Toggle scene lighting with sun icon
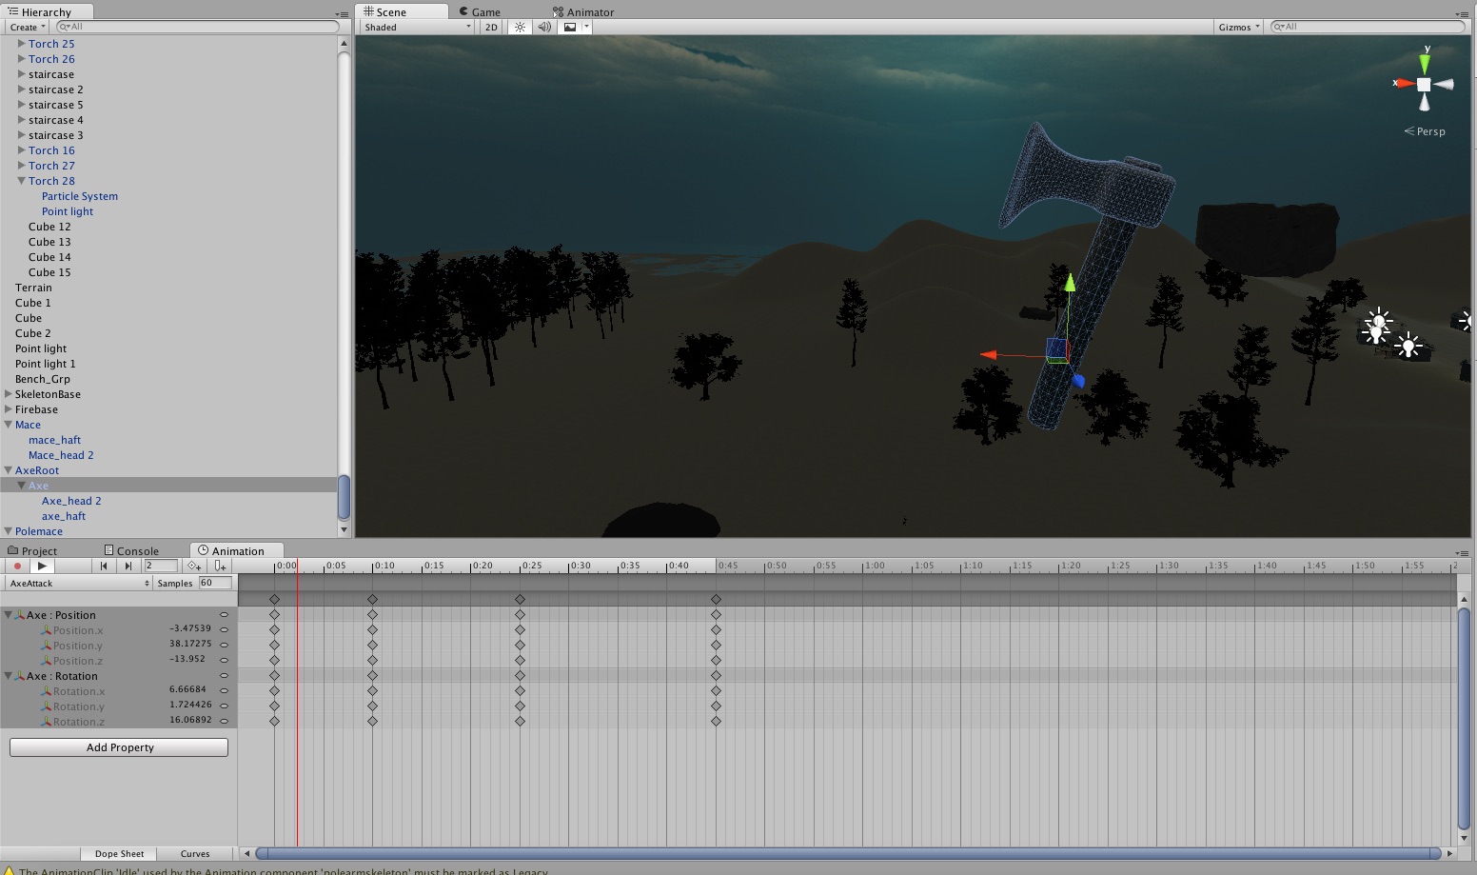Screen dimensions: 1477x875 coord(520,27)
